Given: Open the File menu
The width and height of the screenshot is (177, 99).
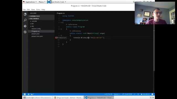Looking at the screenshot, I should point(24,10).
